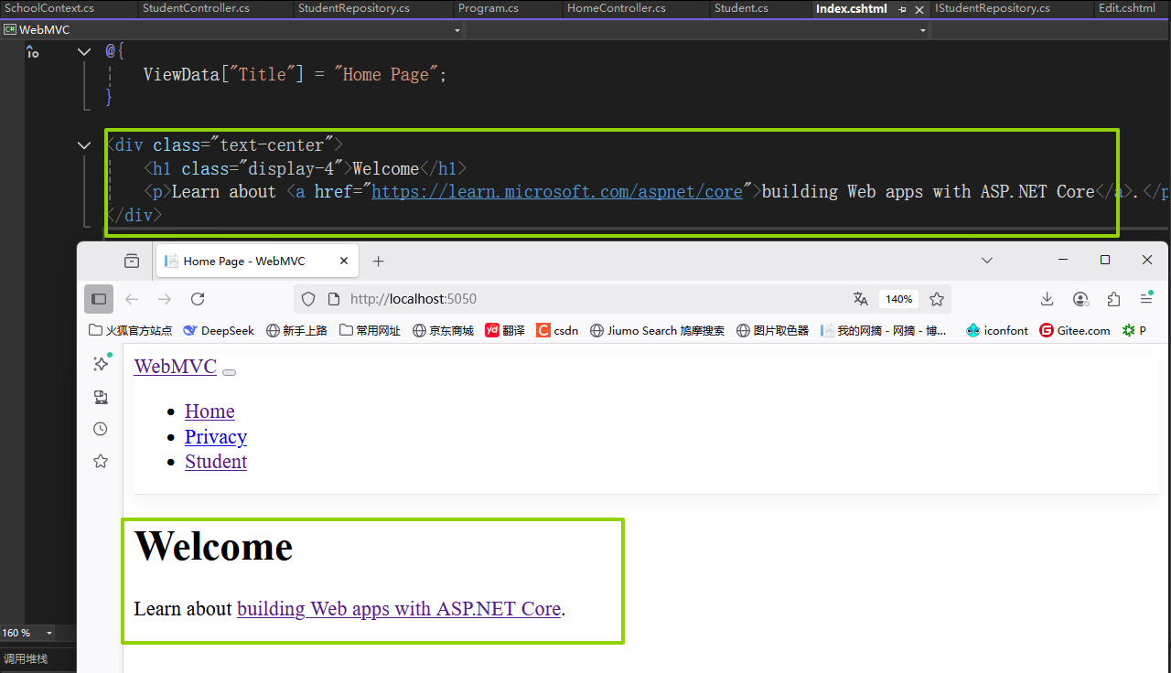The height and width of the screenshot is (673, 1171).
Task: Switch to Student.cs tab
Action: point(741,8)
